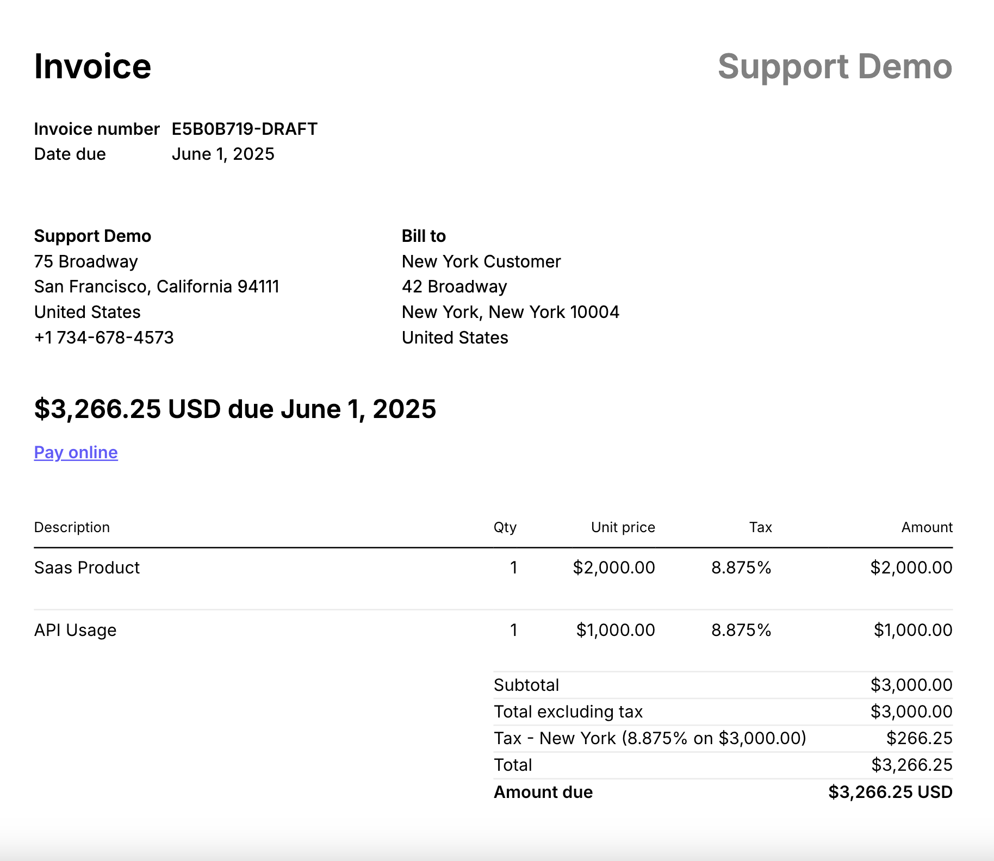The height and width of the screenshot is (861, 994).
Task: Click the San Francisco, California 94111 address line
Action: (x=157, y=286)
